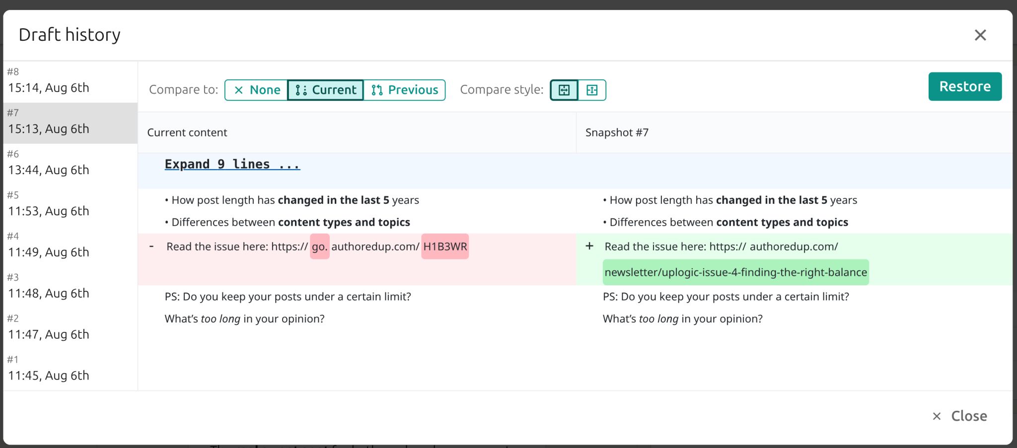This screenshot has width=1017, height=448.
Task: Click 'What's too long in your opinion?' in Snapshot column
Action: [683, 319]
